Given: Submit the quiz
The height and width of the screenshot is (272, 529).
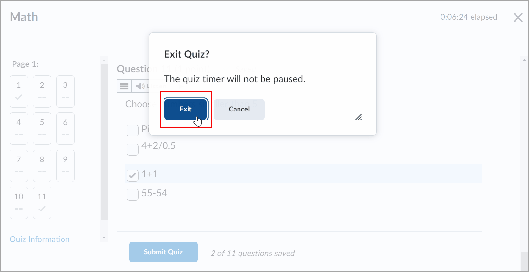Looking at the screenshot, I should [163, 252].
